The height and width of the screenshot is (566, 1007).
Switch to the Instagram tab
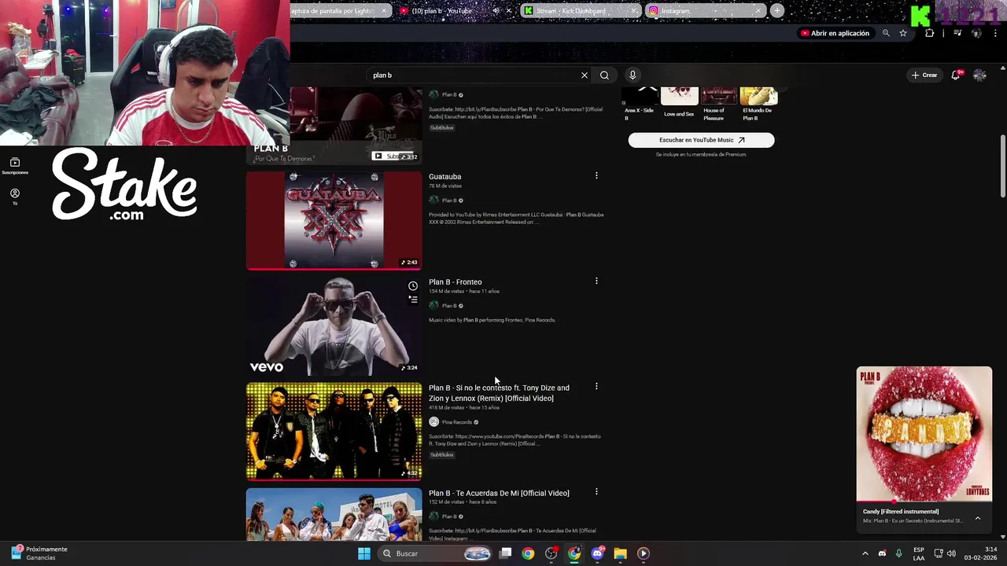coord(704,11)
